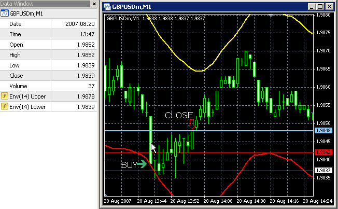Click the GBPUSDm,M1 chart icon in Data Window
Screen dimensions: 338x209
[4, 13]
